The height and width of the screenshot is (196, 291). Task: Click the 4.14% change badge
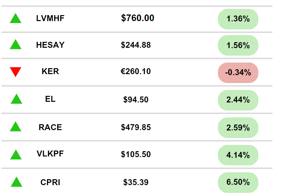238,155
